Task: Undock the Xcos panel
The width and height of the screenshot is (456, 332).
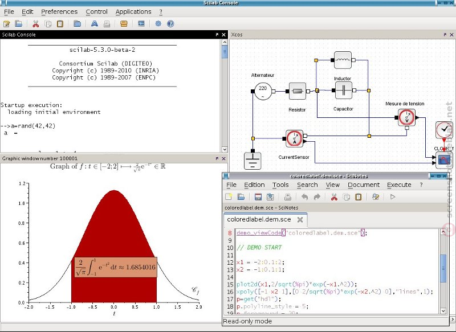Action: (445, 35)
